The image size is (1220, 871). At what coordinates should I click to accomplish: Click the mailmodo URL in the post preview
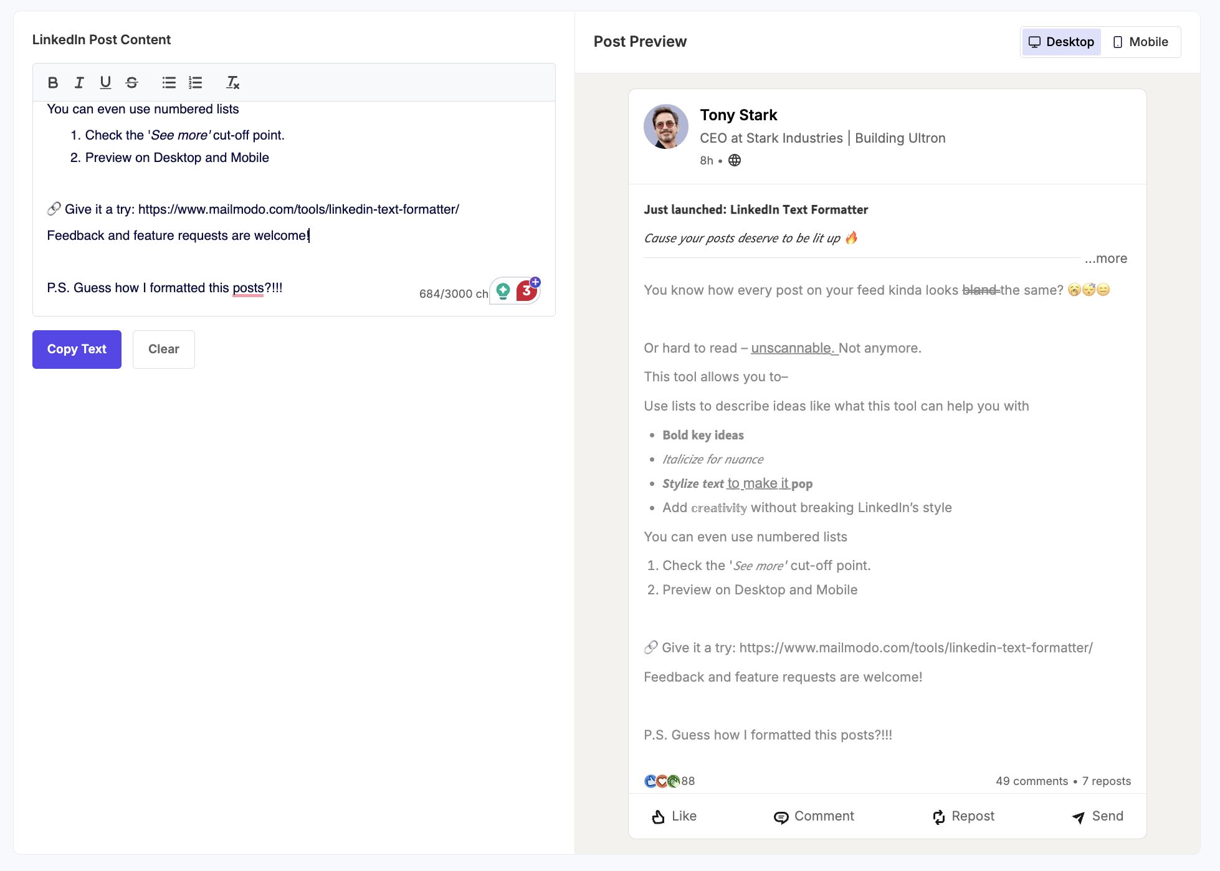coord(916,648)
